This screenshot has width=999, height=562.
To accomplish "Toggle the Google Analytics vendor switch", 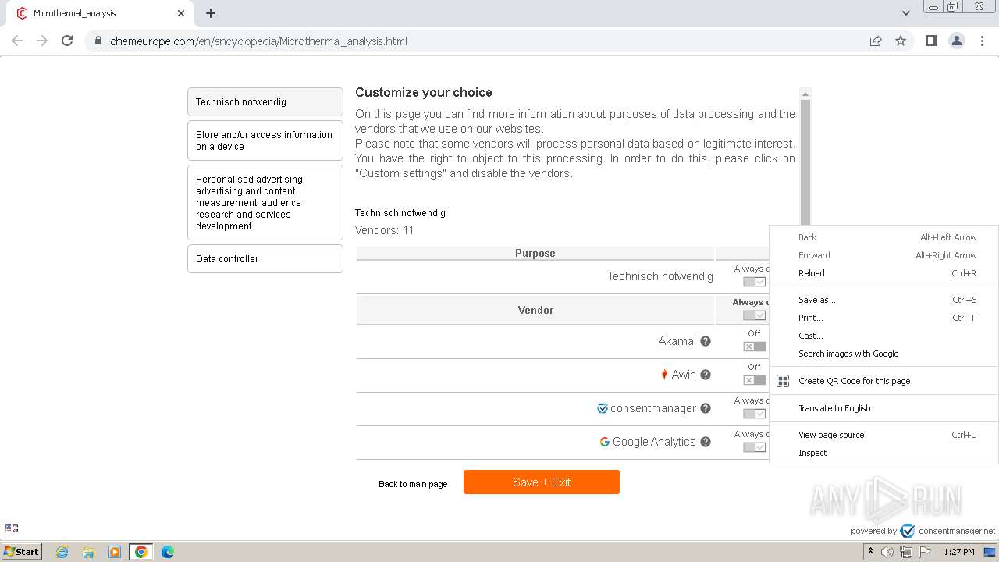I will 754,447.
